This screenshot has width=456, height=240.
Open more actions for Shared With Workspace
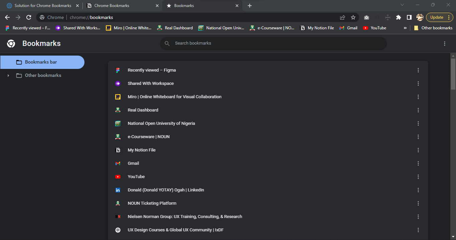click(418, 84)
